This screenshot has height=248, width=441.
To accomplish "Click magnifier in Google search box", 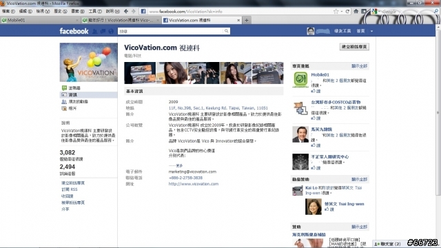I will point(436,11).
